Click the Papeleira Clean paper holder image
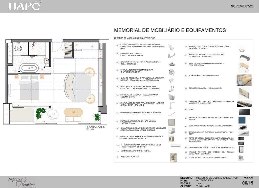 click(171, 55)
